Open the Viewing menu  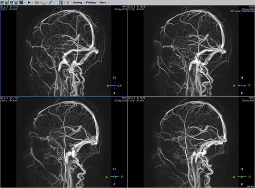pos(78,3)
